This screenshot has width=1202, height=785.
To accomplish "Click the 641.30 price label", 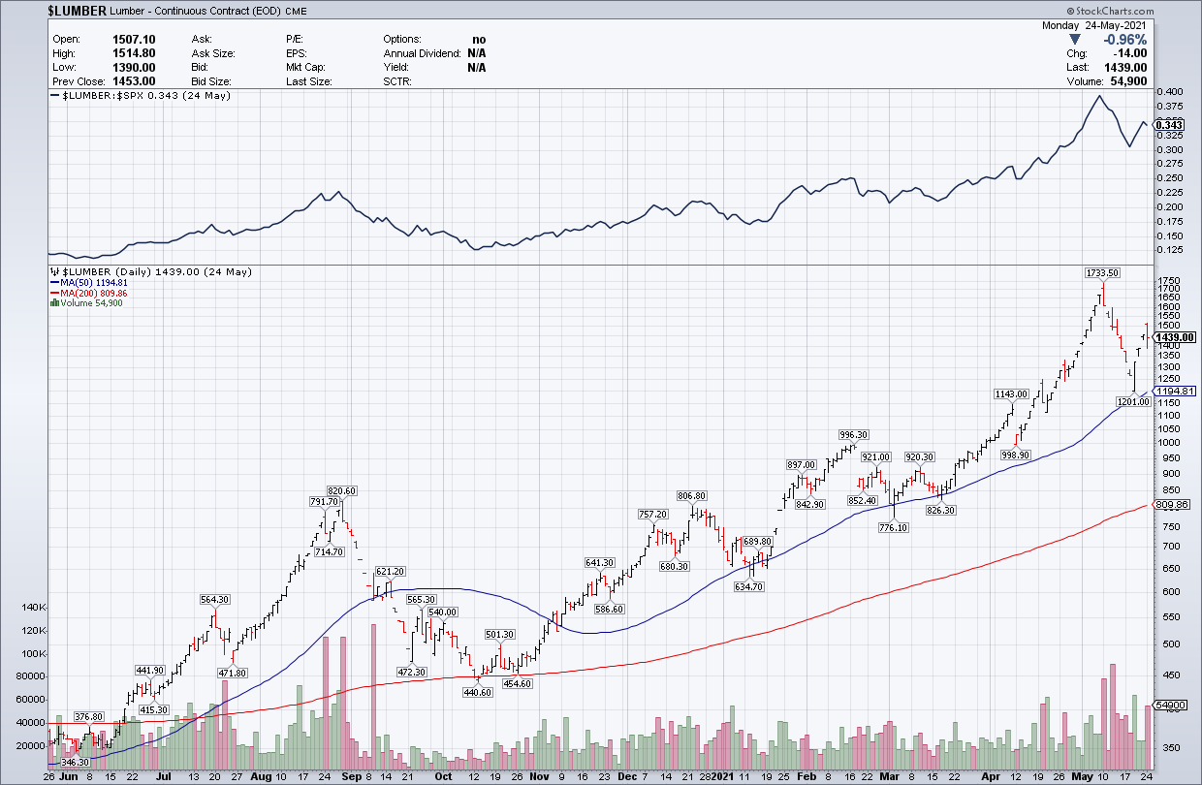I will click(600, 563).
